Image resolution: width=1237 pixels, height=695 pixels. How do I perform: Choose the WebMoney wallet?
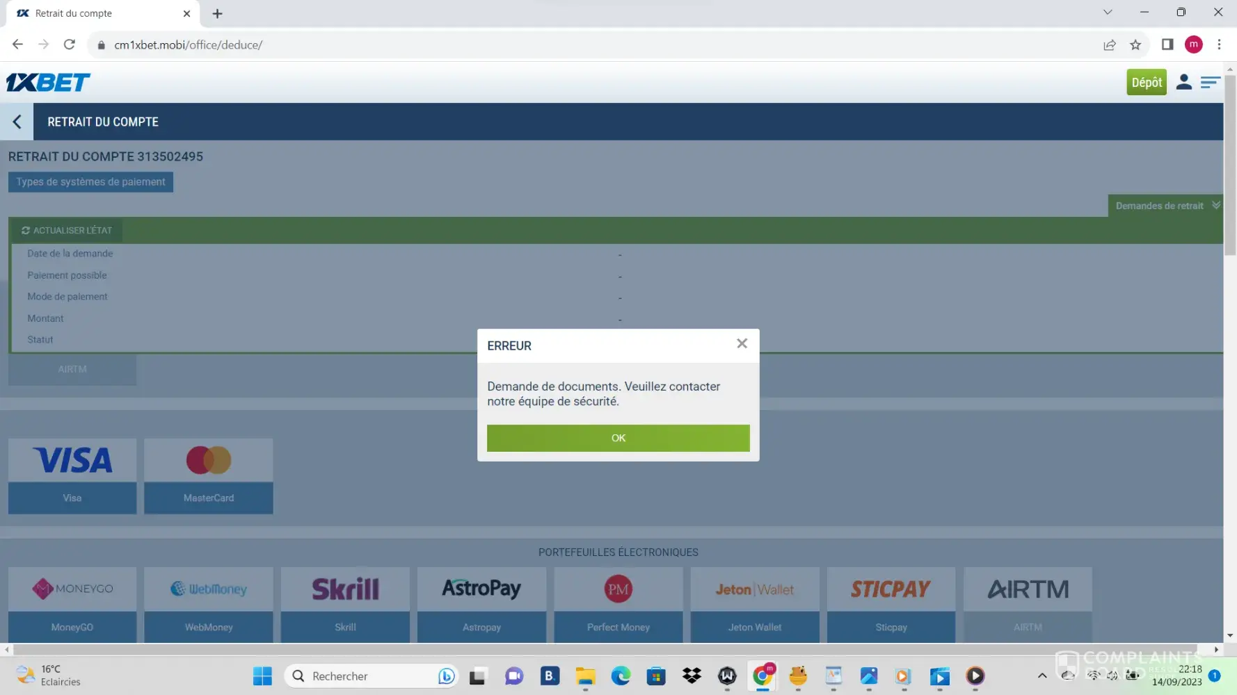tap(209, 605)
